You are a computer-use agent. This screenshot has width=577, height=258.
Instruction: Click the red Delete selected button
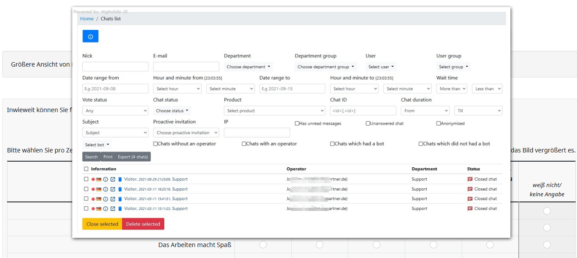click(143, 224)
